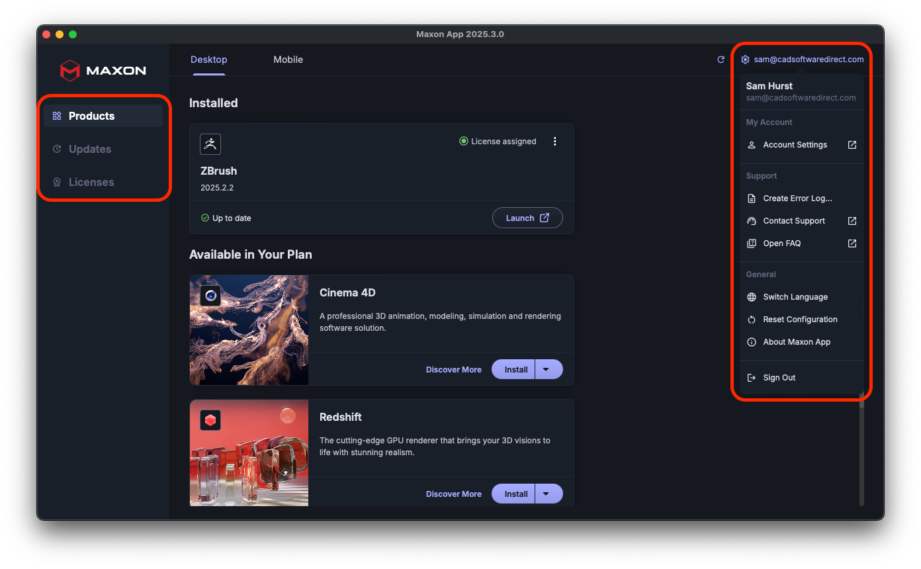Click the ZBrush product title
The image size is (921, 569).
(x=218, y=171)
